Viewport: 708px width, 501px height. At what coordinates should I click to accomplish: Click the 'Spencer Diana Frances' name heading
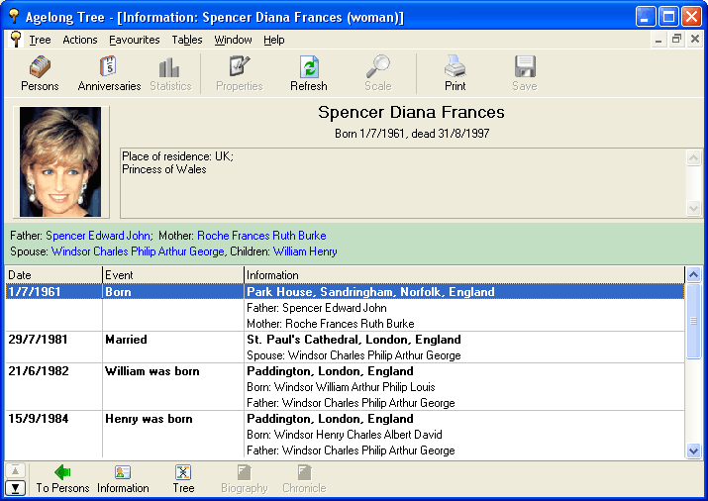pos(411,112)
